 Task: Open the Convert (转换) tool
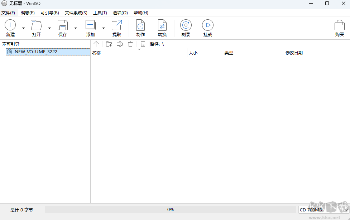click(x=162, y=25)
